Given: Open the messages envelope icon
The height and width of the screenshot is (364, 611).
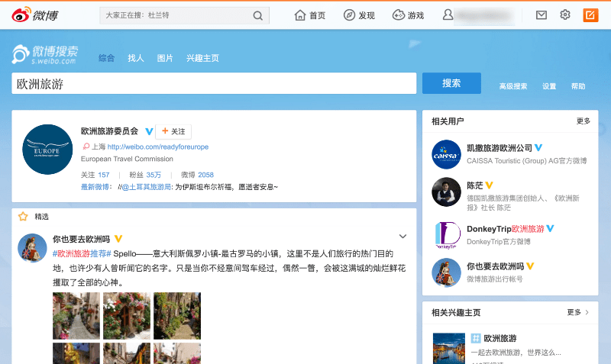Looking at the screenshot, I should coord(541,15).
